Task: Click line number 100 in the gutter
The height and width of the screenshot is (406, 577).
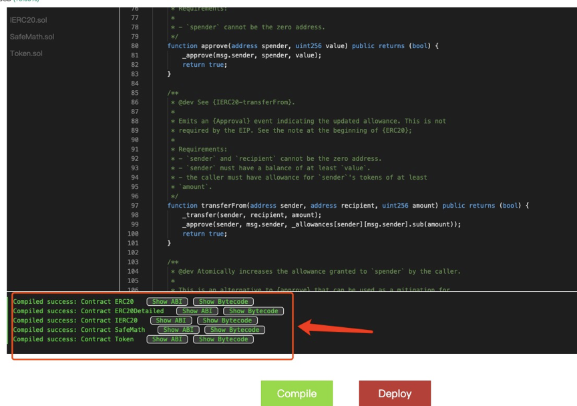Action: click(x=133, y=234)
